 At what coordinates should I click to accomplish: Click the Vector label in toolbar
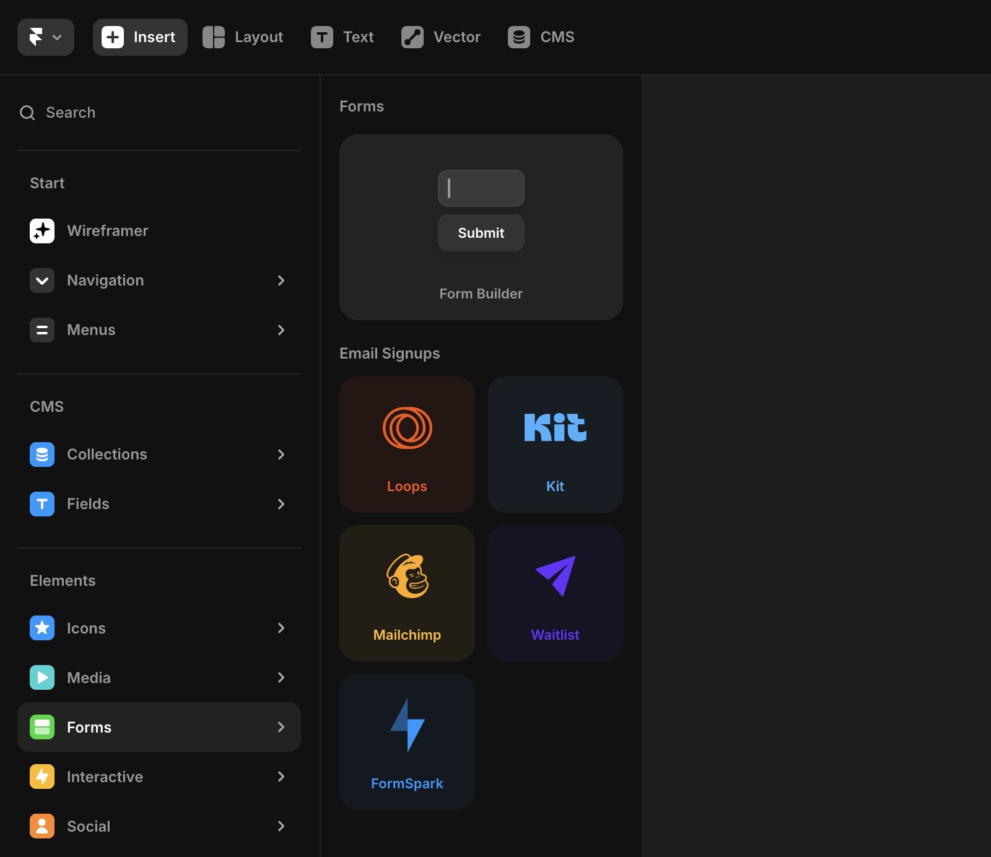pyautogui.click(x=457, y=37)
